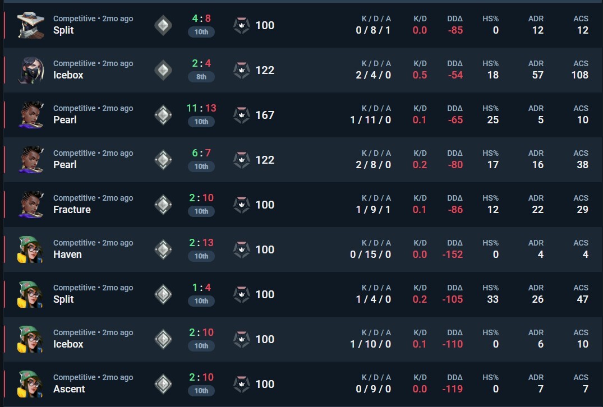Click the rating badge icon beside 167
Screen dimensions: 603x407
click(242, 115)
